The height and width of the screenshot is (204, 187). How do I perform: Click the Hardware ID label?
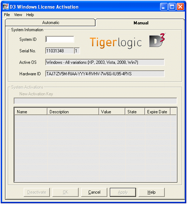coord(30,74)
